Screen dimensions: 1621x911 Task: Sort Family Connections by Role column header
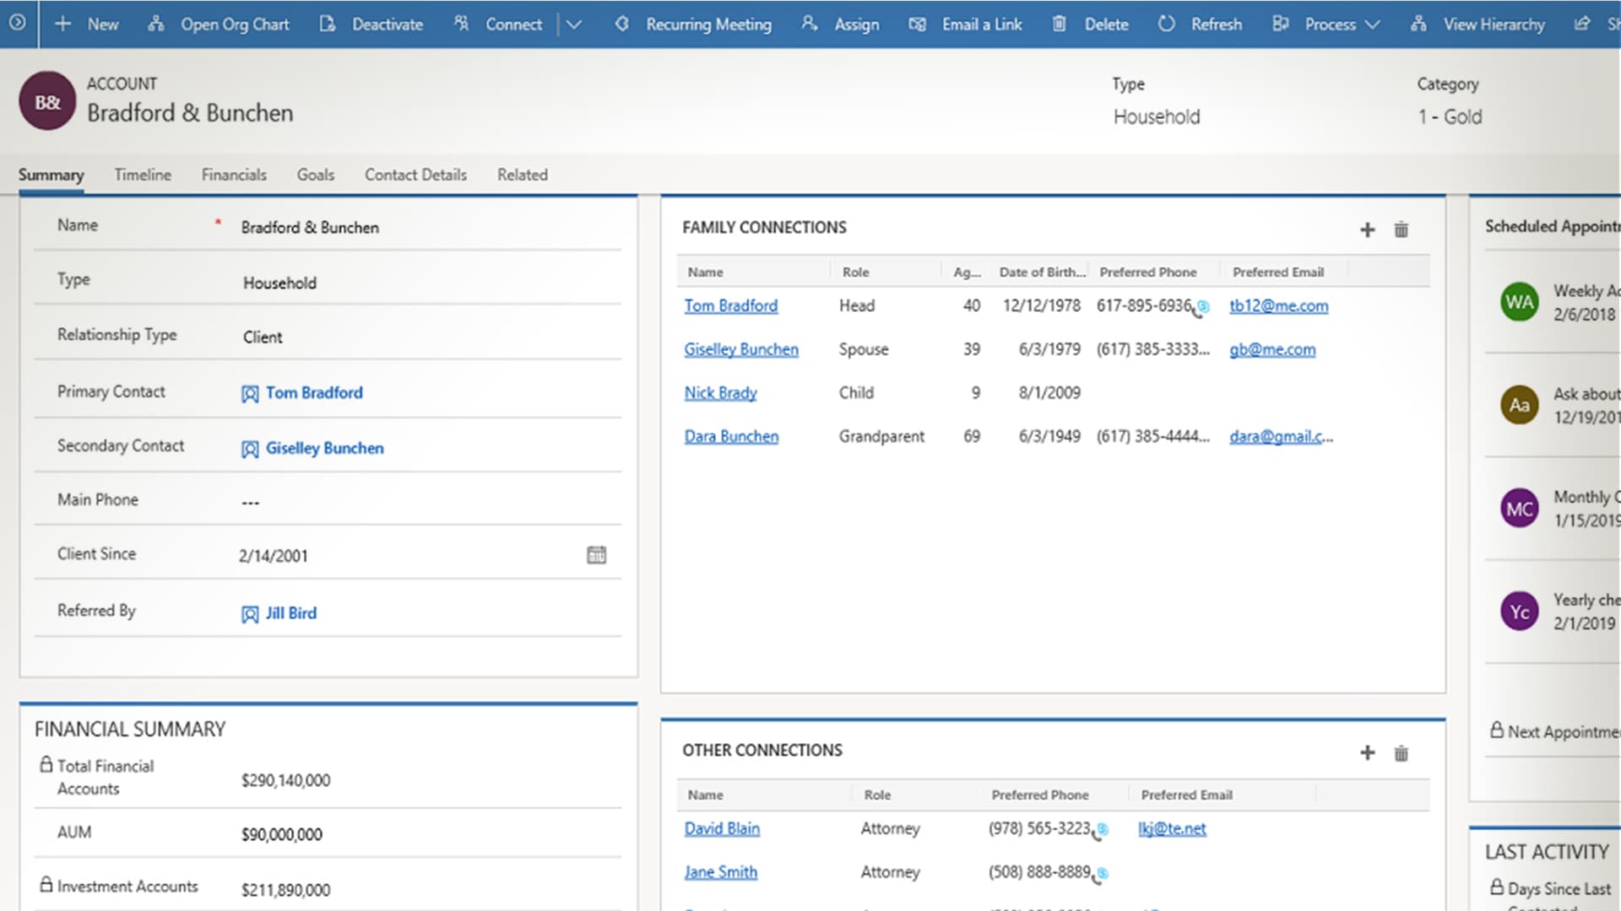click(x=855, y=272)
